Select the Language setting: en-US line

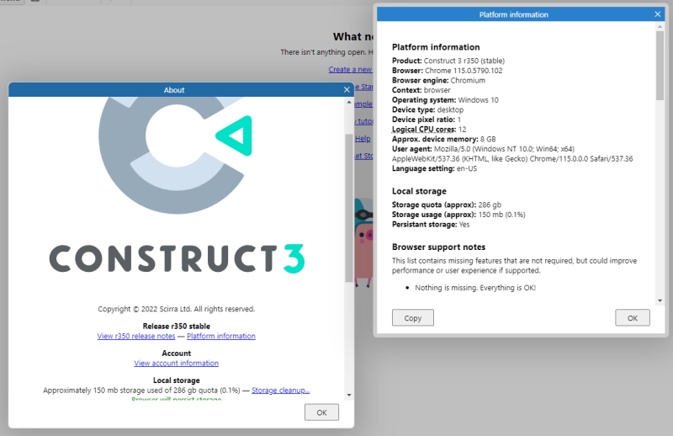tap(434, 168)
